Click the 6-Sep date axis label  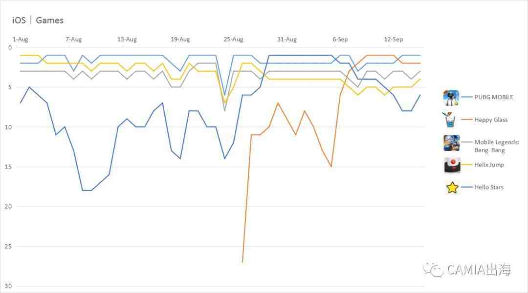tap(340, 40)
